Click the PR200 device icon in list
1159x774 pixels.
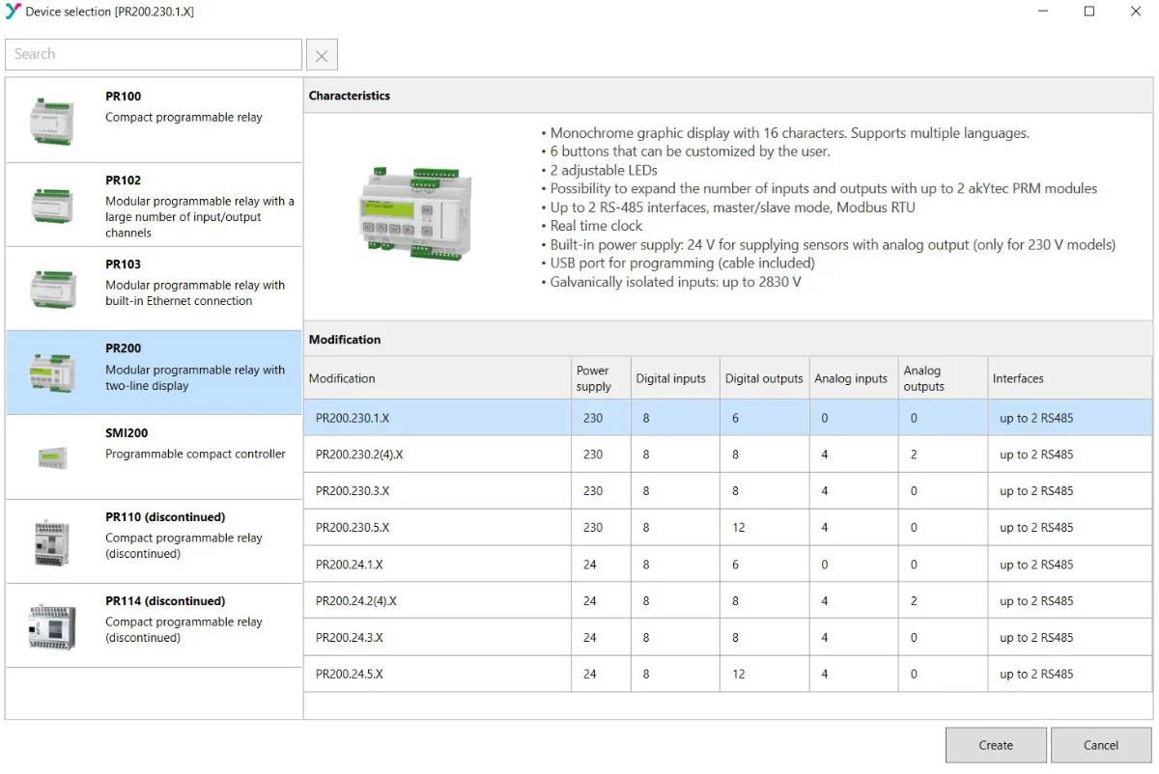click(52, 372)
